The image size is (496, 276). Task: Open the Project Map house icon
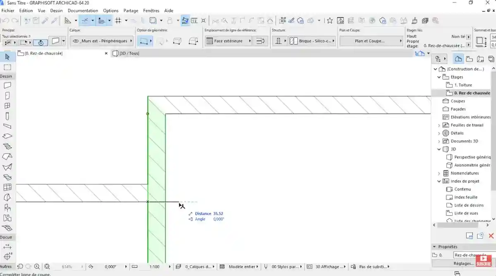[458, 59]
